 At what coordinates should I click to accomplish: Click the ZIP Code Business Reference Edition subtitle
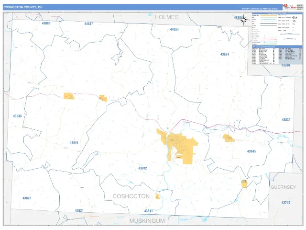(x=260, y=9)
